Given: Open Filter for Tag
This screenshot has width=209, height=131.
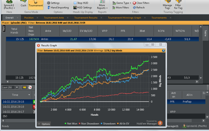Looking at the screenshot, I should tap(178, 5).
